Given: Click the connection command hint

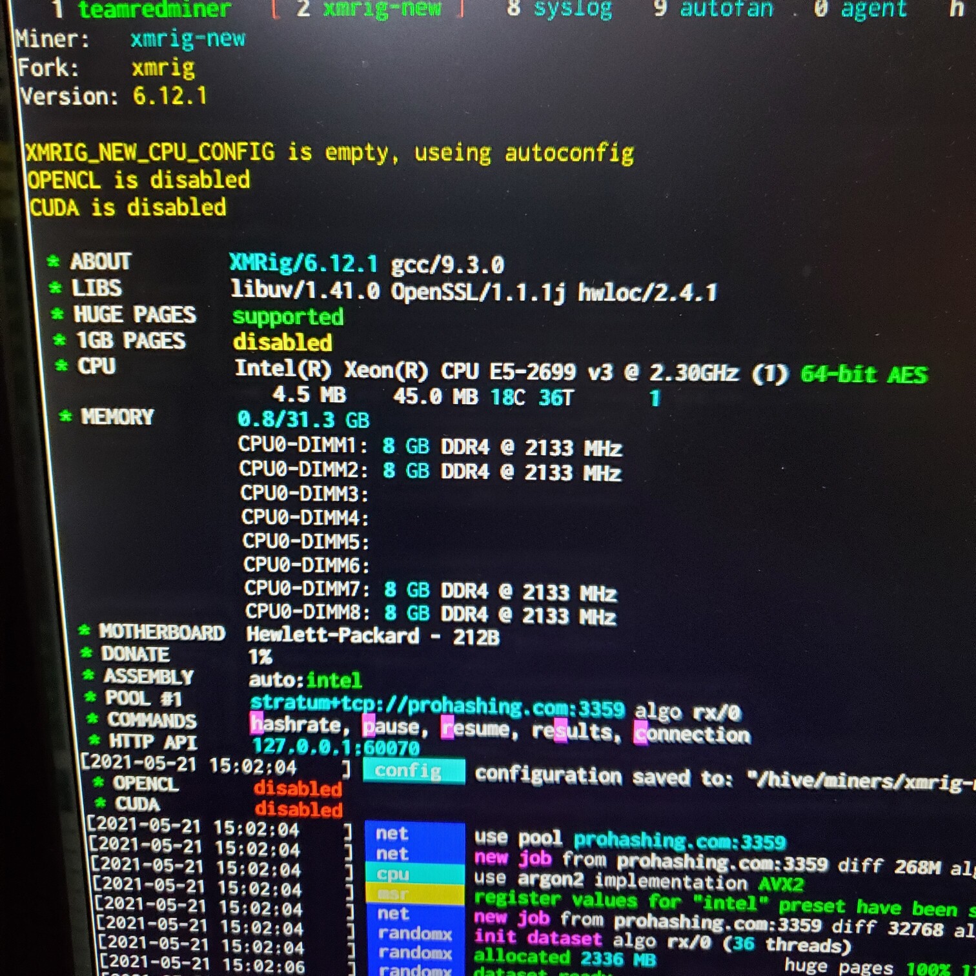Looking at the screenshot, I should 692,735.
